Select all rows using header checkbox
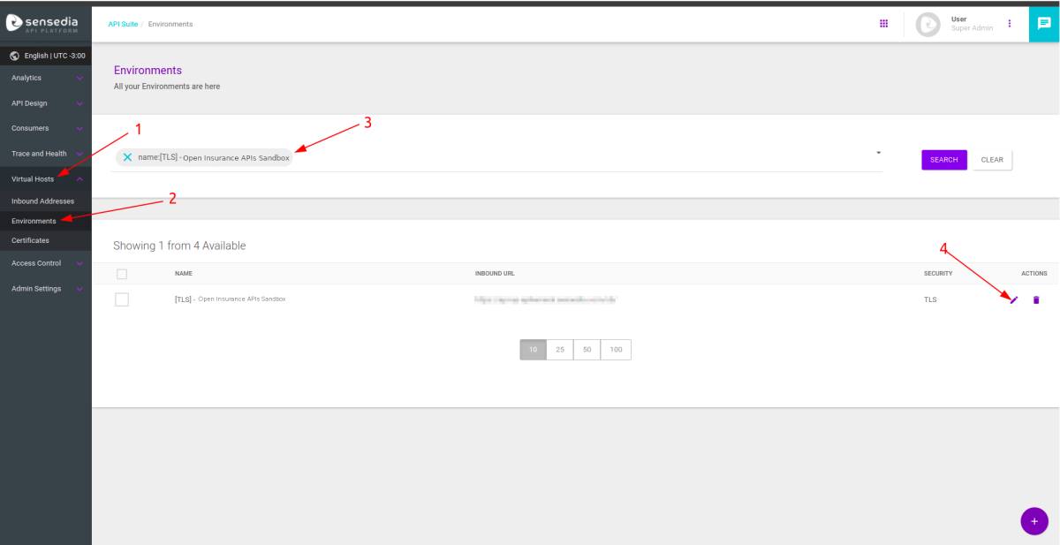Screen dimensions: 1060x545 point(122,274)
